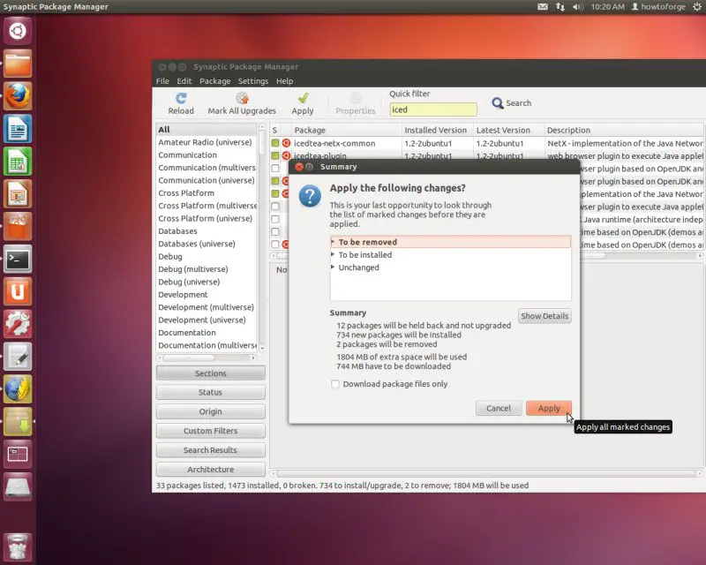Open the Edit menu
The height and width of the screenshot is (565, 706).
point(184,81)
